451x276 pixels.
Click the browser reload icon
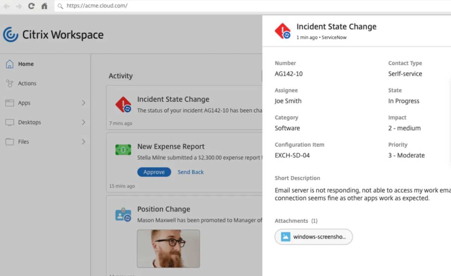[32, 6]
